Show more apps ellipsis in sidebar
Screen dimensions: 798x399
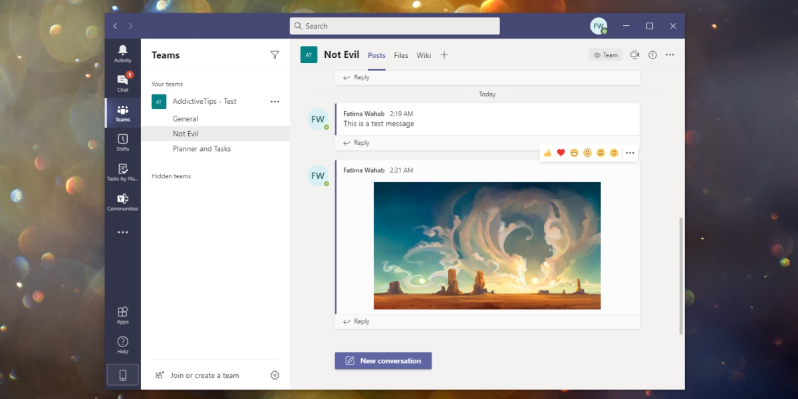click(122, 232)
